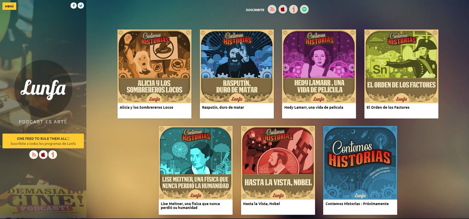Image resolution: width=469 pixels, height=219 pixels.
Task: Open El Orden de los Factores cover
Action: [401, 66]
